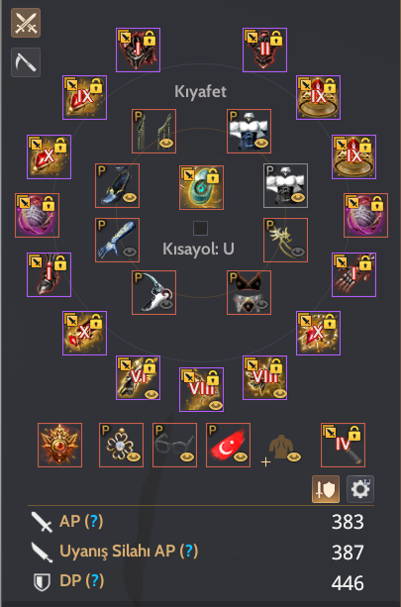Click the question mark next to DP
Viewport: 401px width, 607px height.
pos(95,580)
